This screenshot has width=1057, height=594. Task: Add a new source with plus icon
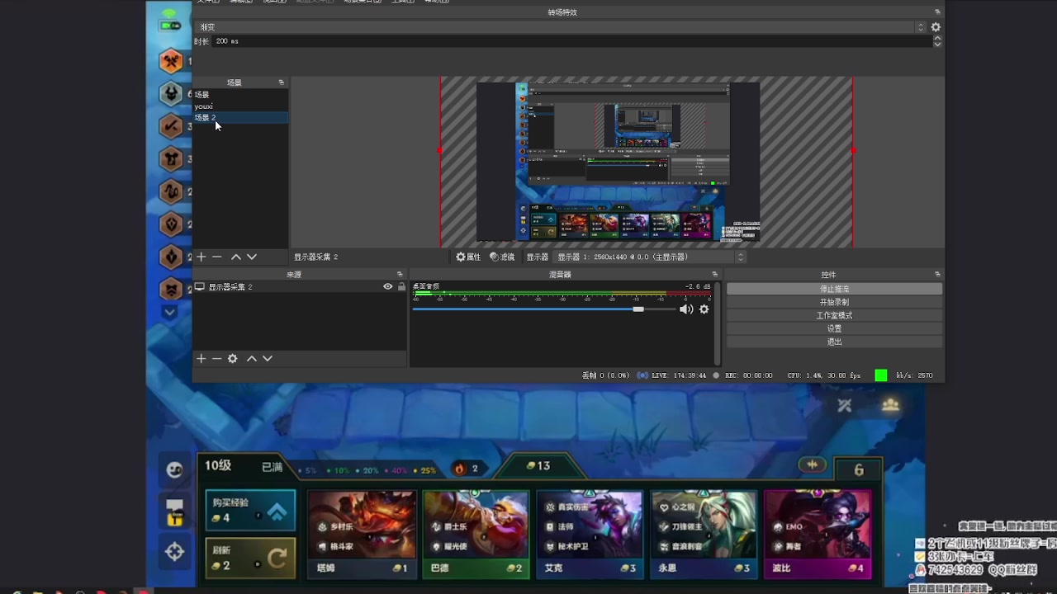[201, 359]
